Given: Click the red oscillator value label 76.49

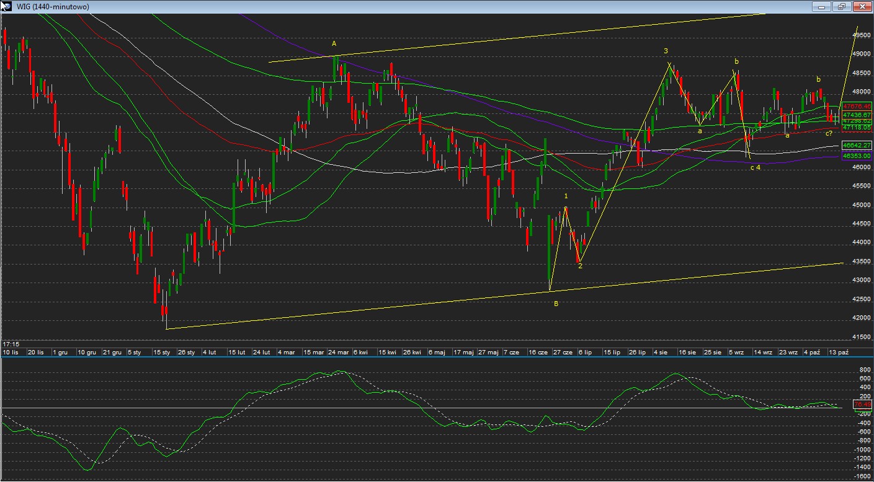Looking at the screenshot, I should [x=862, y=404].
